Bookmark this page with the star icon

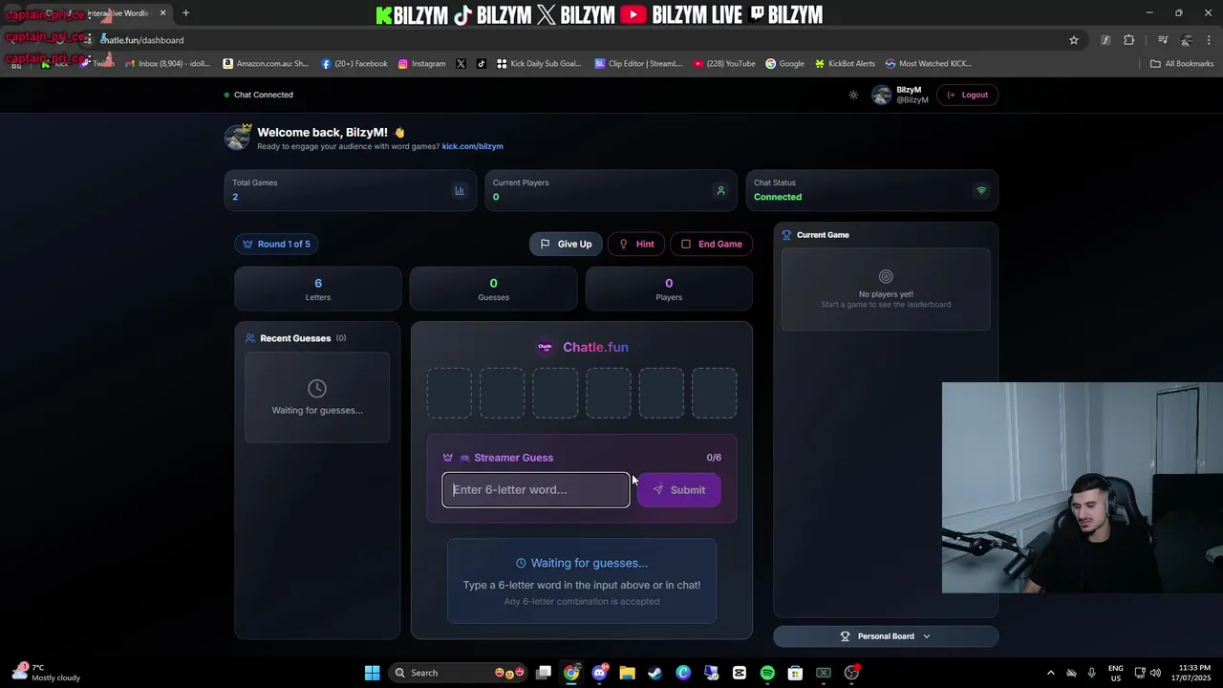1074,40
